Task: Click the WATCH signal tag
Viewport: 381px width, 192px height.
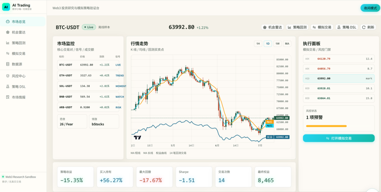Action: click(x=120, y=97)
